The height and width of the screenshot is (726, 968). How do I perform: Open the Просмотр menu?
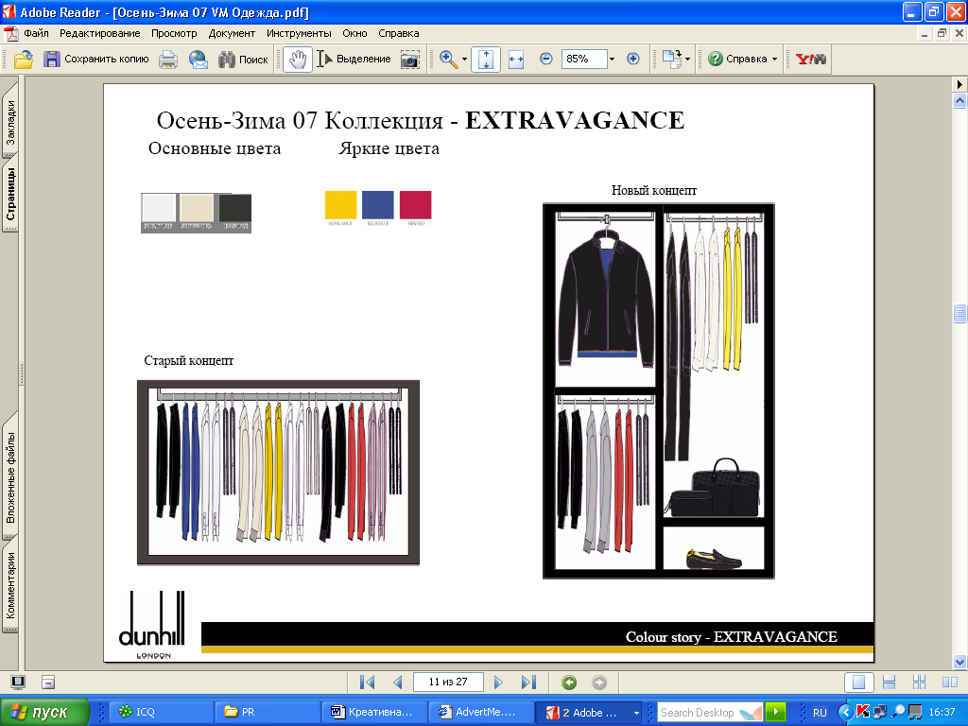click(x=174, y=33)
